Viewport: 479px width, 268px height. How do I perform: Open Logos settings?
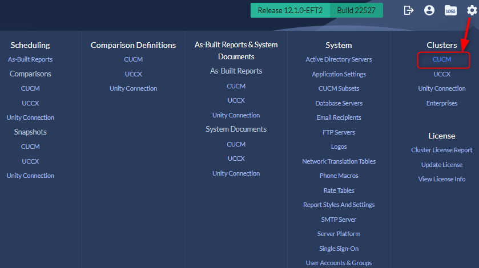coord(339,147)
